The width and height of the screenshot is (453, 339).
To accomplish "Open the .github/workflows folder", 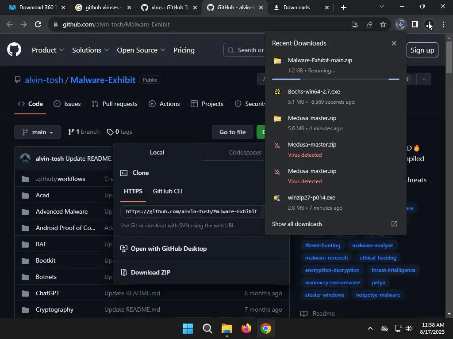I will tap(60, 179).
